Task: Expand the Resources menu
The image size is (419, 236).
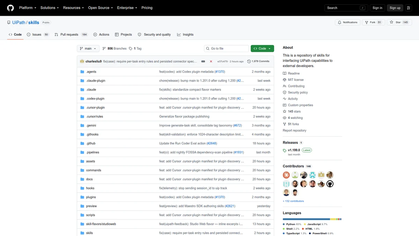Action: (74, 8)
